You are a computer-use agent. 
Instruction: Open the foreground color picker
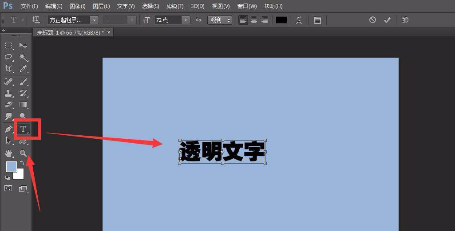[11, 166]
